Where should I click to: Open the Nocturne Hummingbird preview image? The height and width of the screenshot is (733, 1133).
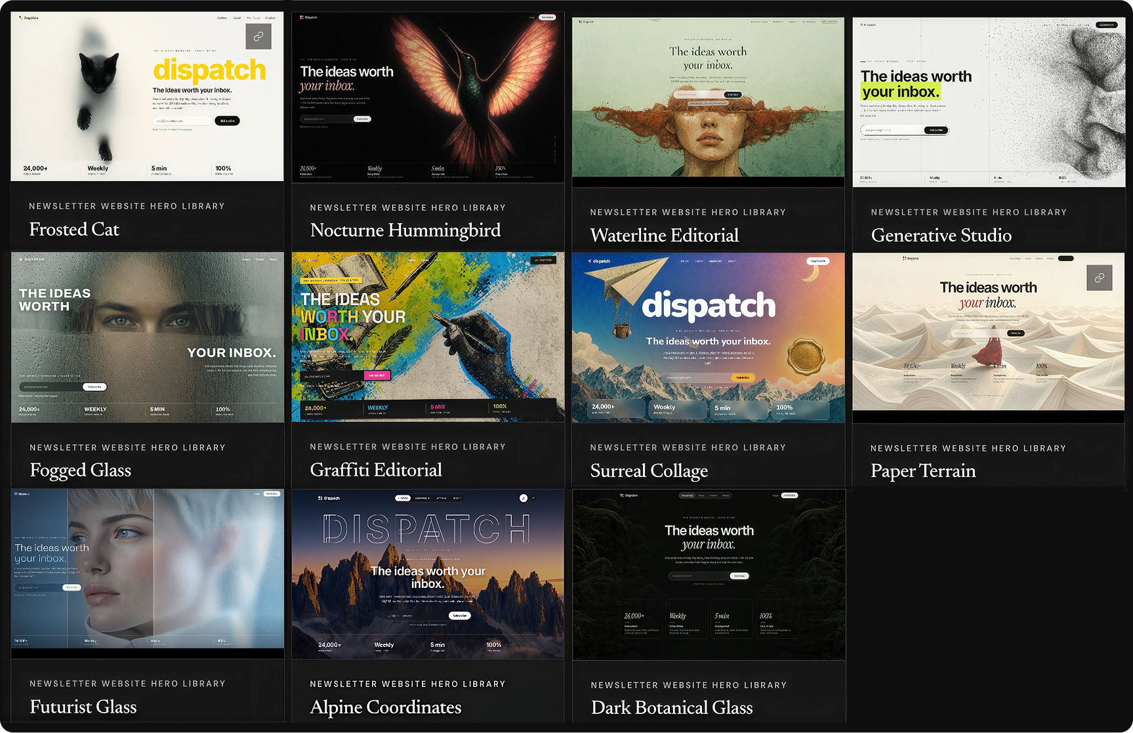click(x=428, y=97)
